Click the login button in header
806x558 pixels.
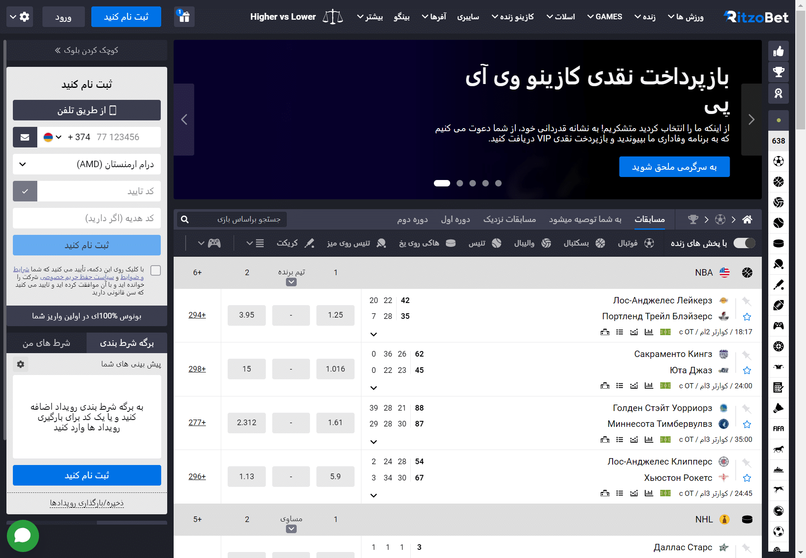[x=63, y=17]
